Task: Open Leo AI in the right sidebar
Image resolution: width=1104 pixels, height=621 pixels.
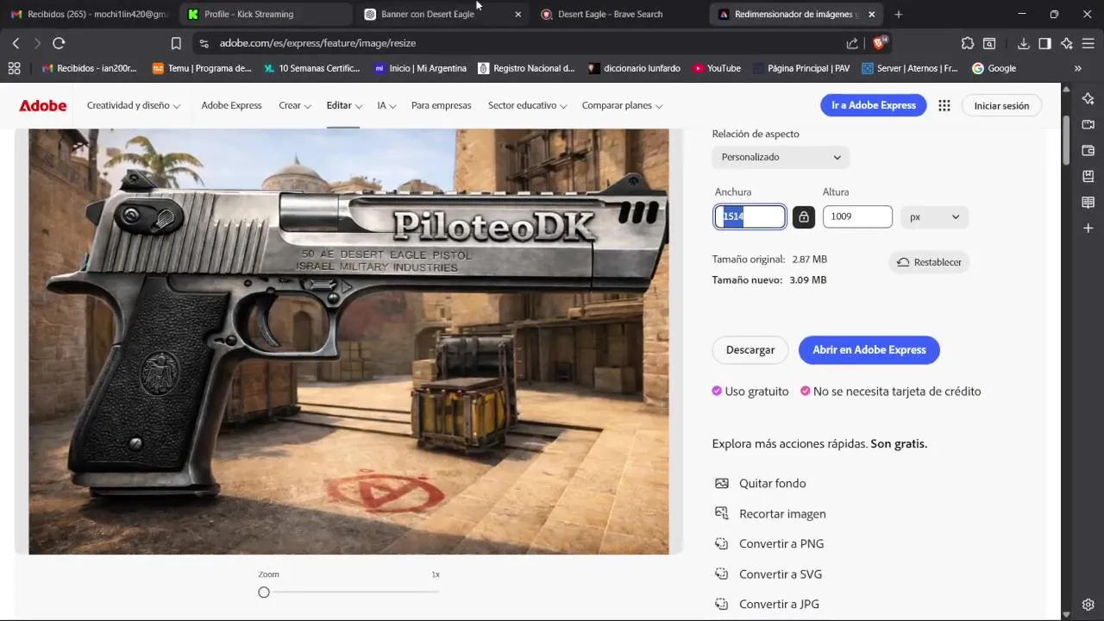Action: [1088, 98]
